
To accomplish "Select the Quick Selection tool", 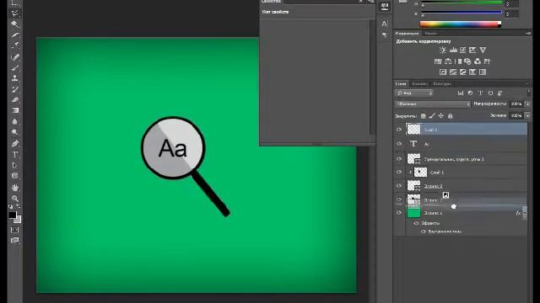I will tap(15, 24).
